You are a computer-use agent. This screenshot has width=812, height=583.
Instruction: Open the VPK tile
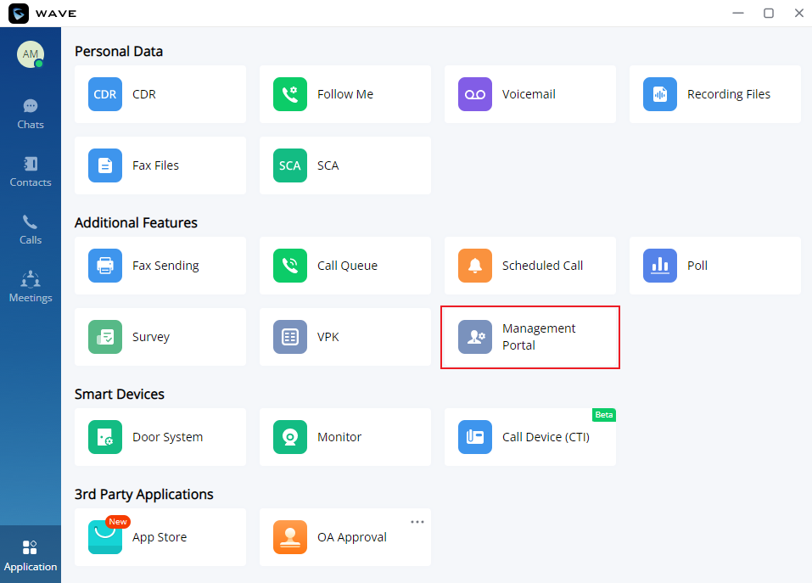coord(344,337)
